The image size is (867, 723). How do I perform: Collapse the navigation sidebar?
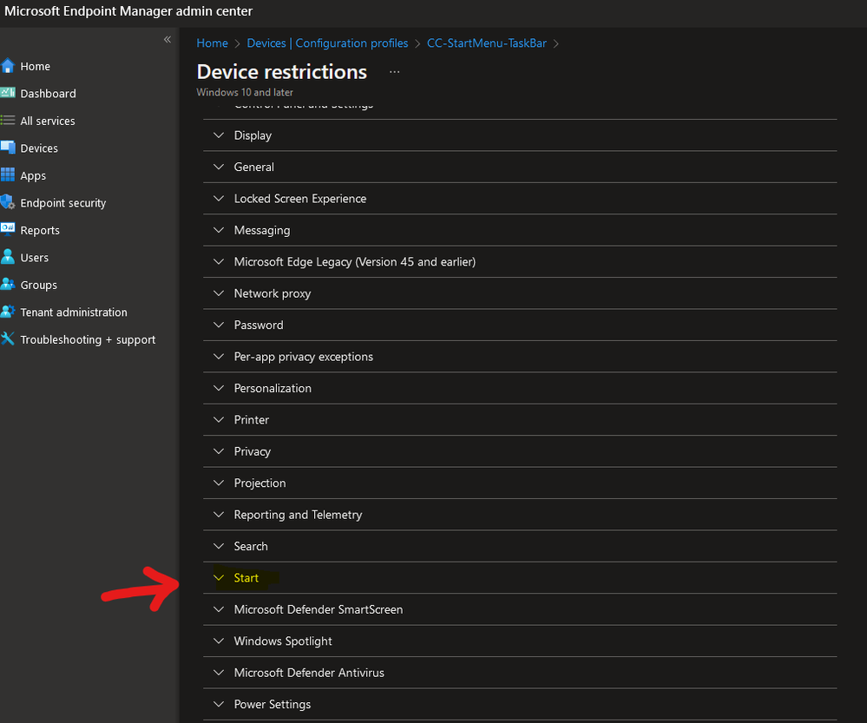pos(167,39)
